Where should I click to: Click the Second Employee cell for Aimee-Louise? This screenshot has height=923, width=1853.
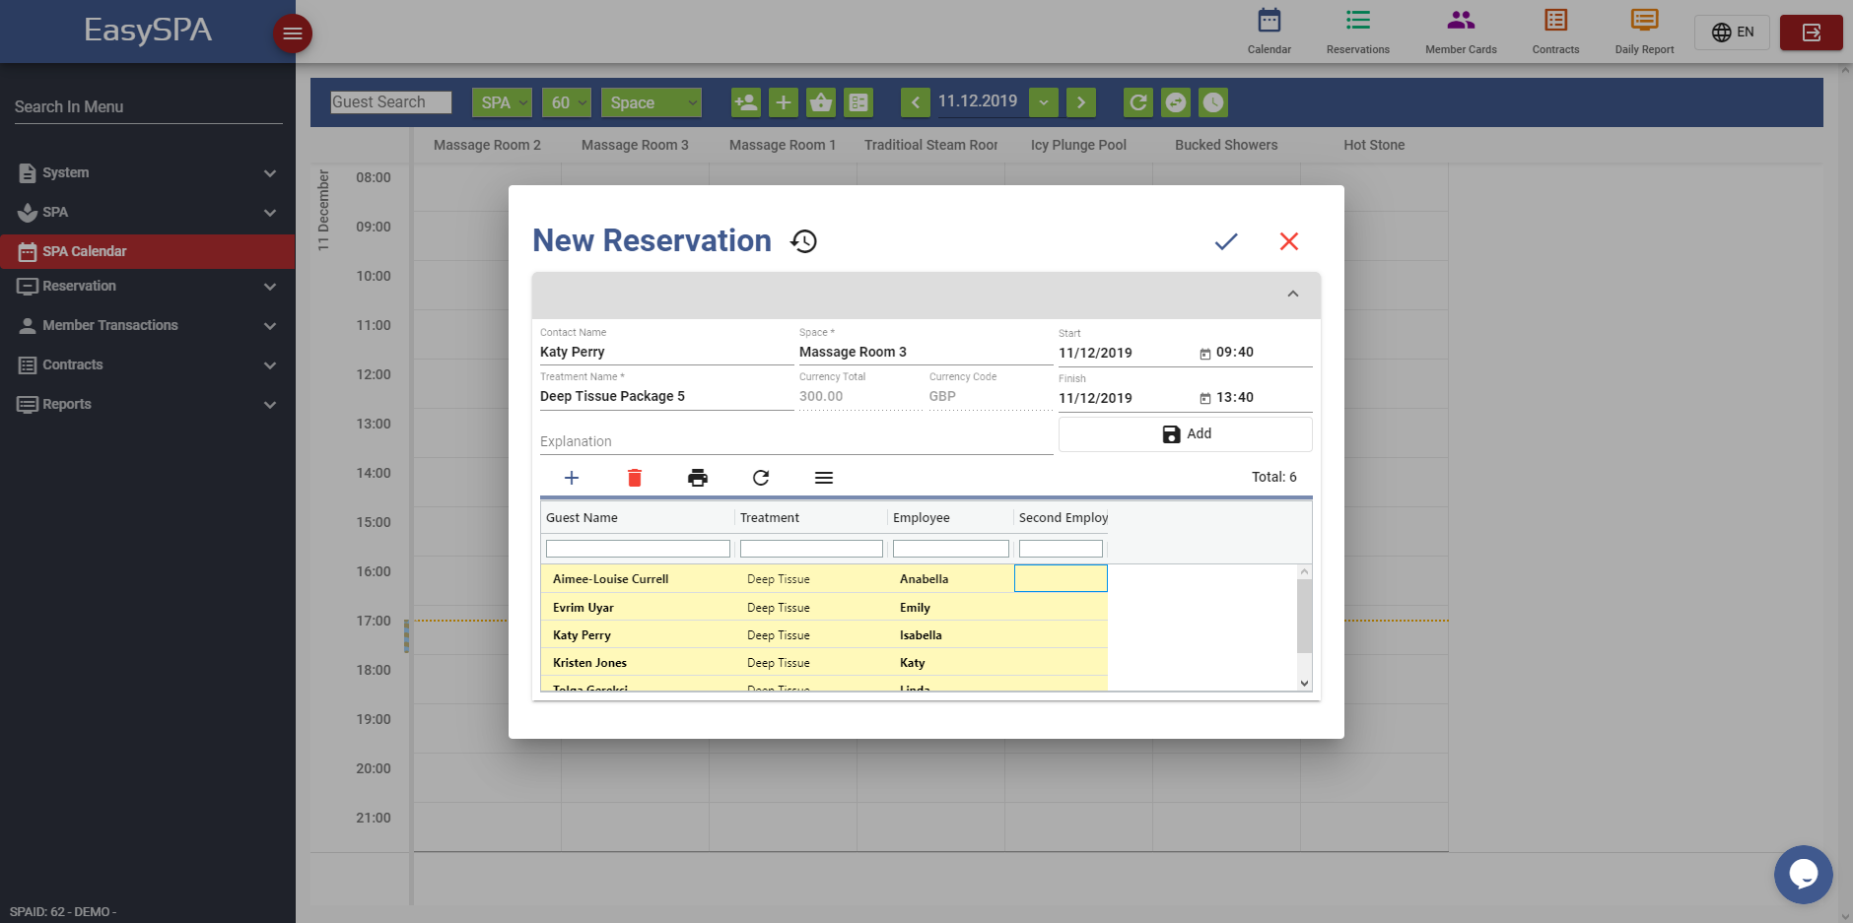(1061, 578)
